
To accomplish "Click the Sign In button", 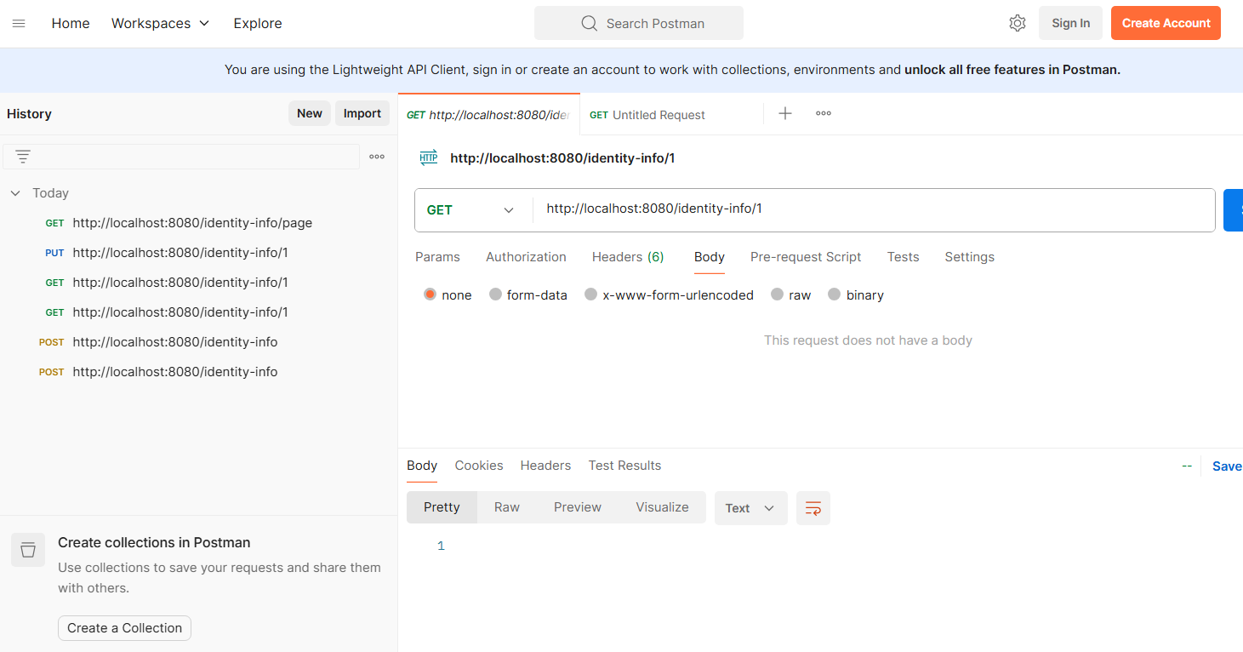I will [x=1070, y=23].
